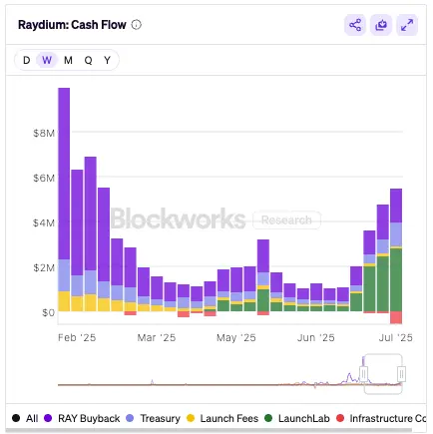Click the share chart icon
Screen dimensions: 433x434
355,25
